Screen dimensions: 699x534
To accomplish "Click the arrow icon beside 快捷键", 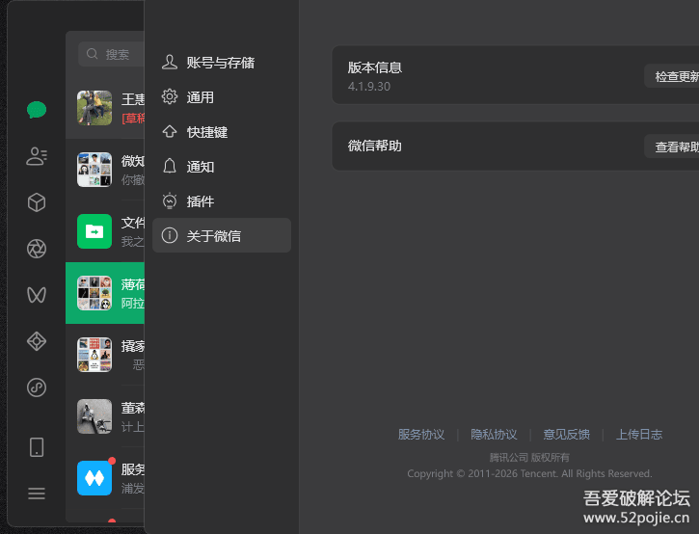I will tap(170, 131).
